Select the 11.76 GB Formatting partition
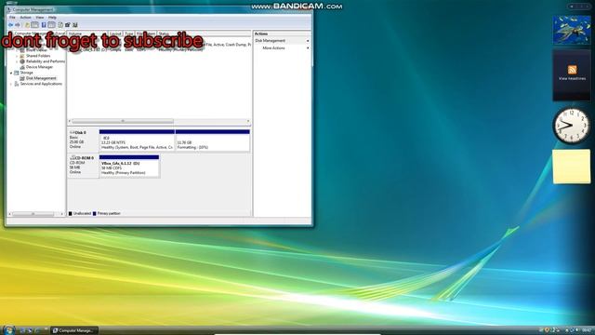This screenshot has height=335, width=595. click(213, 141)
